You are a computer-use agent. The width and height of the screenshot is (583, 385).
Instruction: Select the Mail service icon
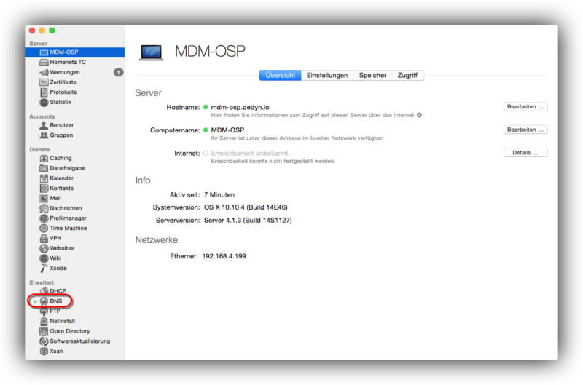coord(44,198)
